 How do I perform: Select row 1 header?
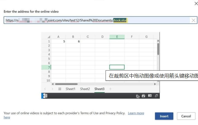tap(46, 41)
